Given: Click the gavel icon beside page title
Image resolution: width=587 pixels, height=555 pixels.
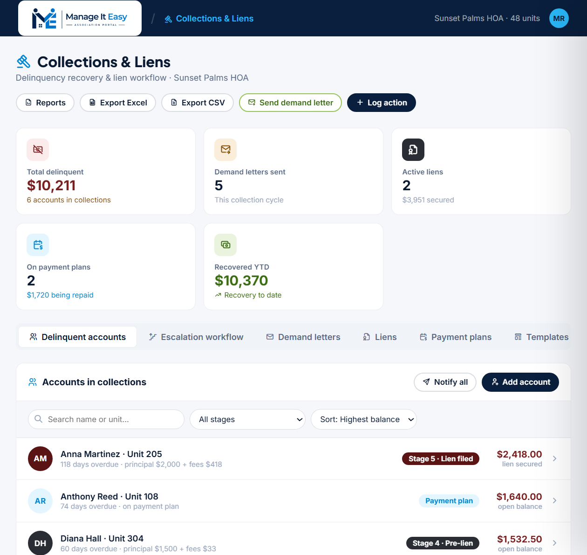Looking at the screenshot, I should (24, 62).
